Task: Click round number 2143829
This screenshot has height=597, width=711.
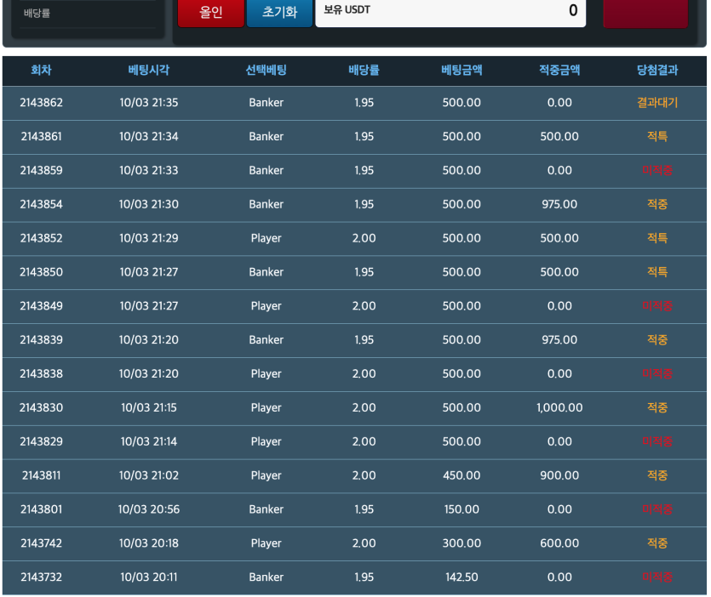Action: tap(41, 442)
